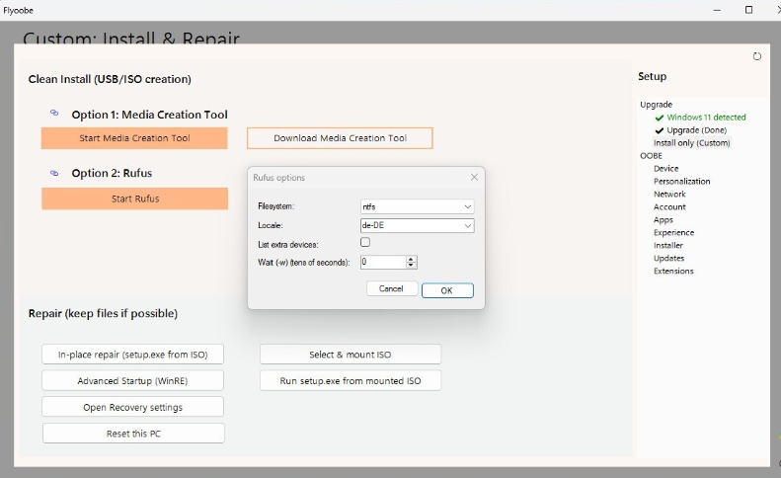
Task: Open the Network section
Action: pos(669,195)
